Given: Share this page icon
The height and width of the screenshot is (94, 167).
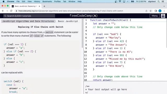Looking at the screenshot, I should 146,11.
